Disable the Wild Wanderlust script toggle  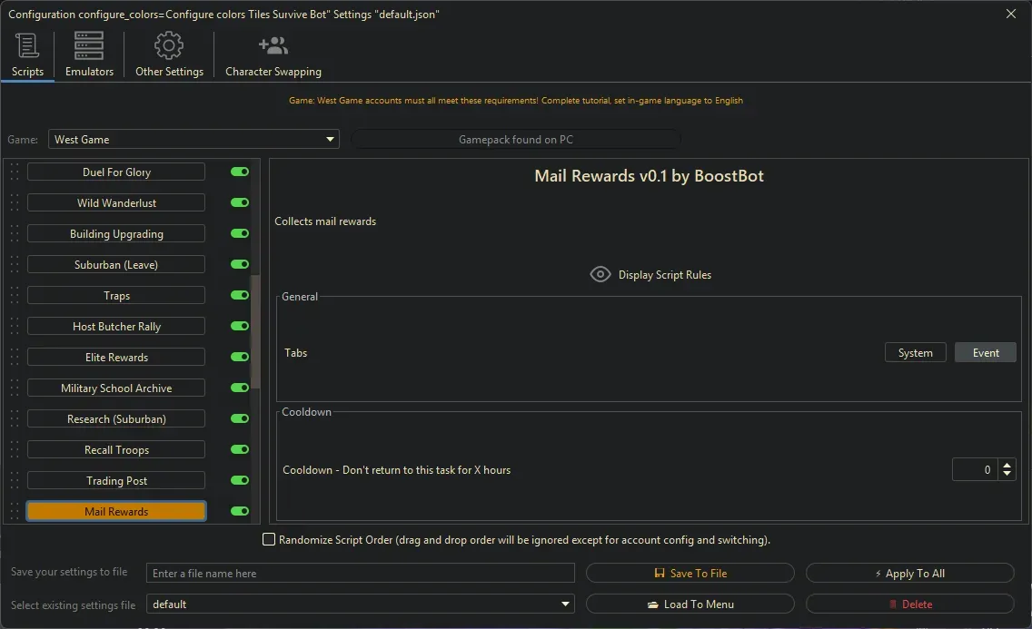240,203
